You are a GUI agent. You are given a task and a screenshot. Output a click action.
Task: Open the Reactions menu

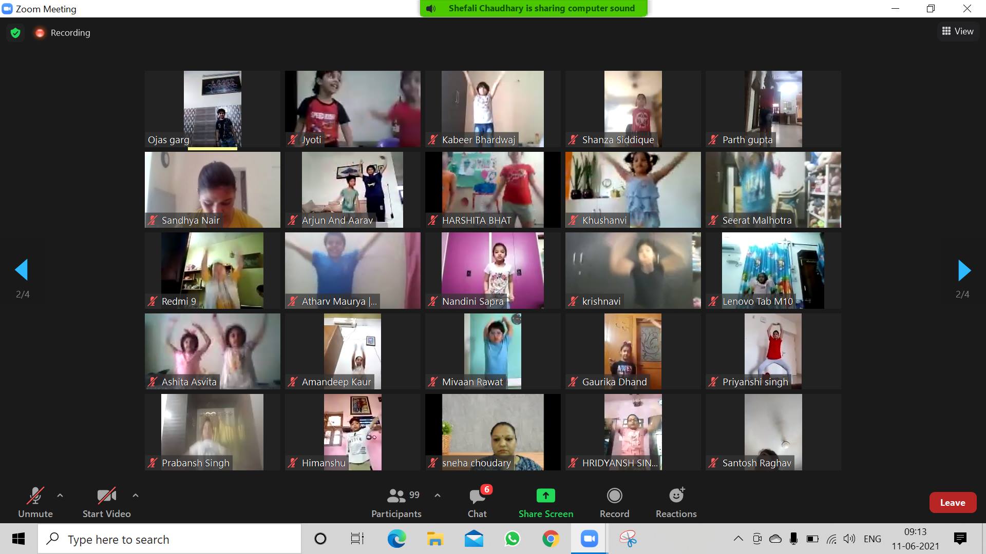coord(676,503)
